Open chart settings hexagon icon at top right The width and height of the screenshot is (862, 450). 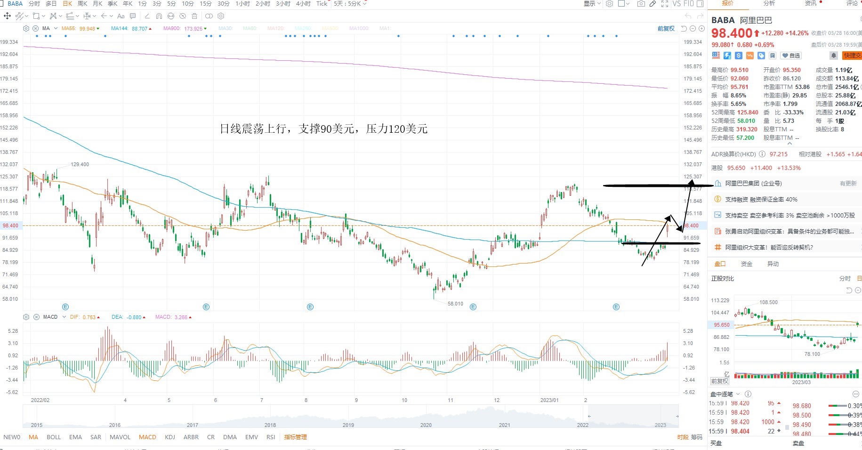[609, 4]
